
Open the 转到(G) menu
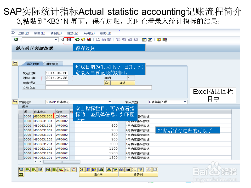[56, 33]
